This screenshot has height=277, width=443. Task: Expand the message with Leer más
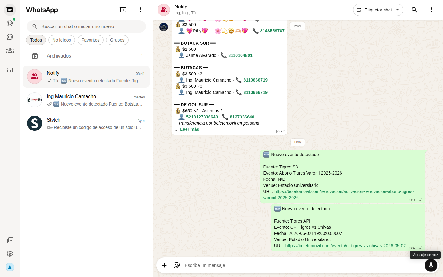pos(190,129)
